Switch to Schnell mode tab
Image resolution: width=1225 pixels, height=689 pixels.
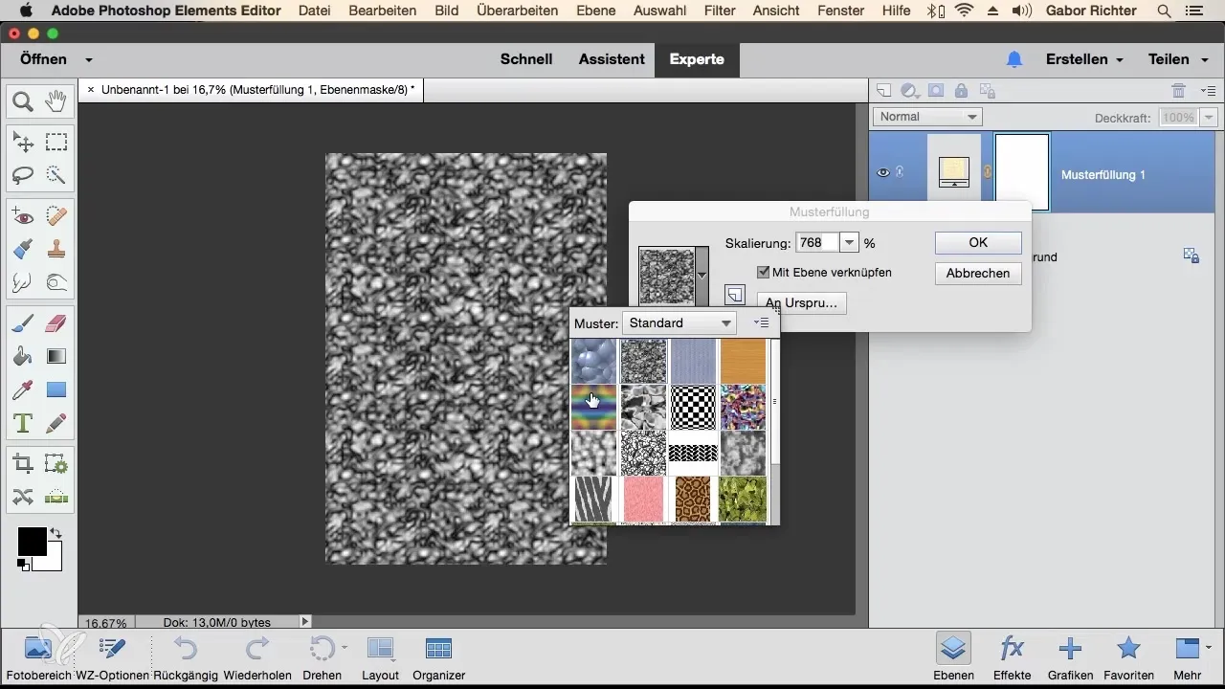tap(526, 59)
